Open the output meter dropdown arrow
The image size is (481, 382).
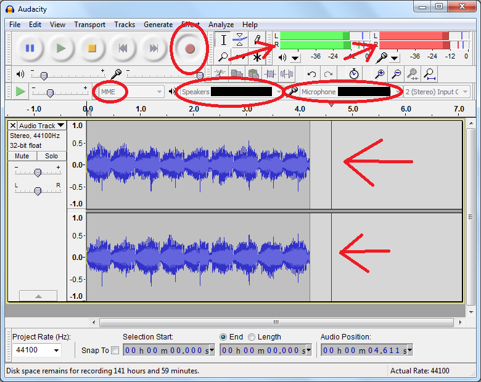295,58
